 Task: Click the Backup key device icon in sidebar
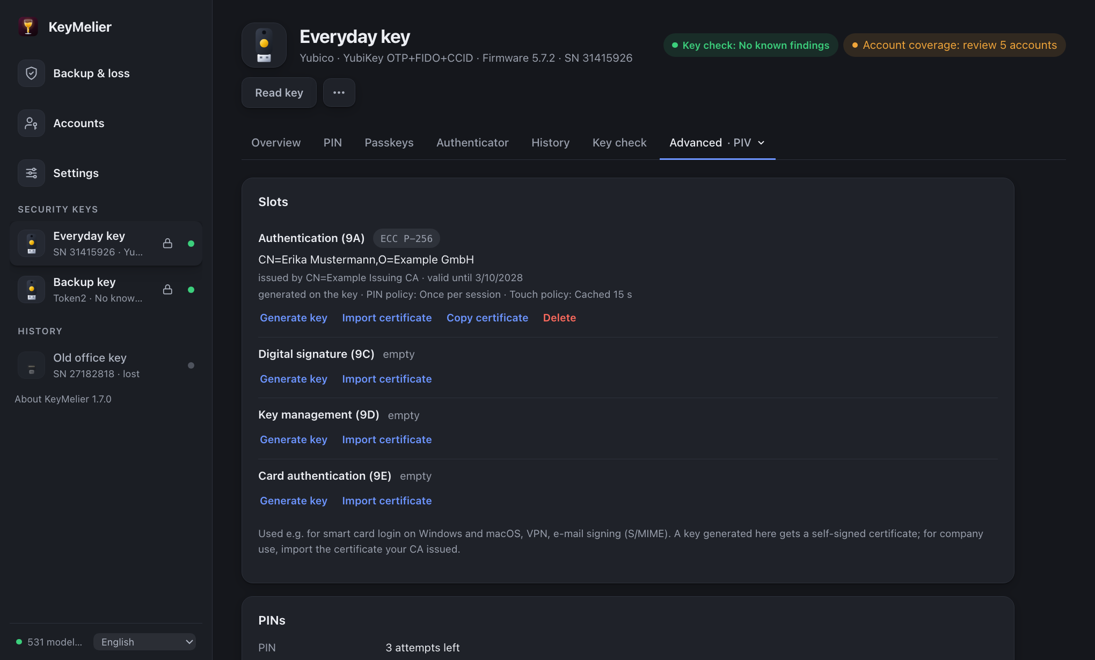[x=31, y=290]
